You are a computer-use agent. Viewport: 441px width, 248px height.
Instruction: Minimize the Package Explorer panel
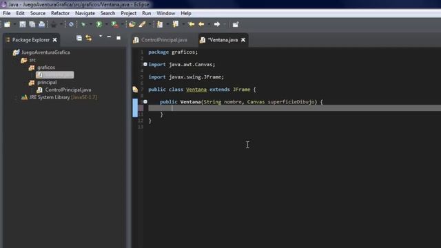pos(109,37)
